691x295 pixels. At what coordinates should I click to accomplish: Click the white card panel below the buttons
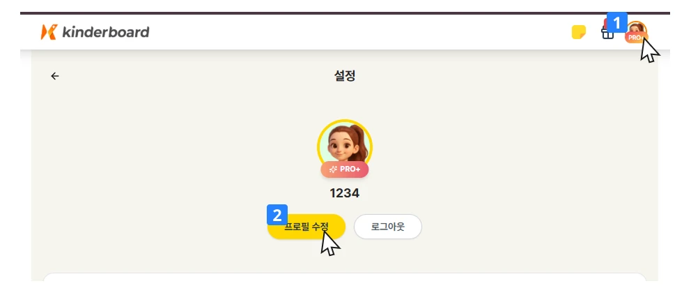click(x=345, y=278)
